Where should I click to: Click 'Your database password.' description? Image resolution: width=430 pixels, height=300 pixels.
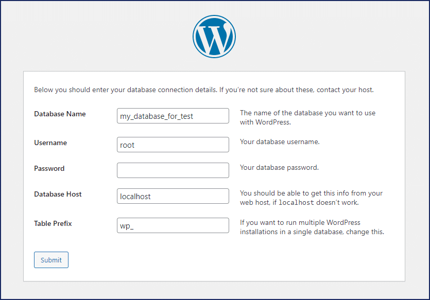[x=279, y=168]
